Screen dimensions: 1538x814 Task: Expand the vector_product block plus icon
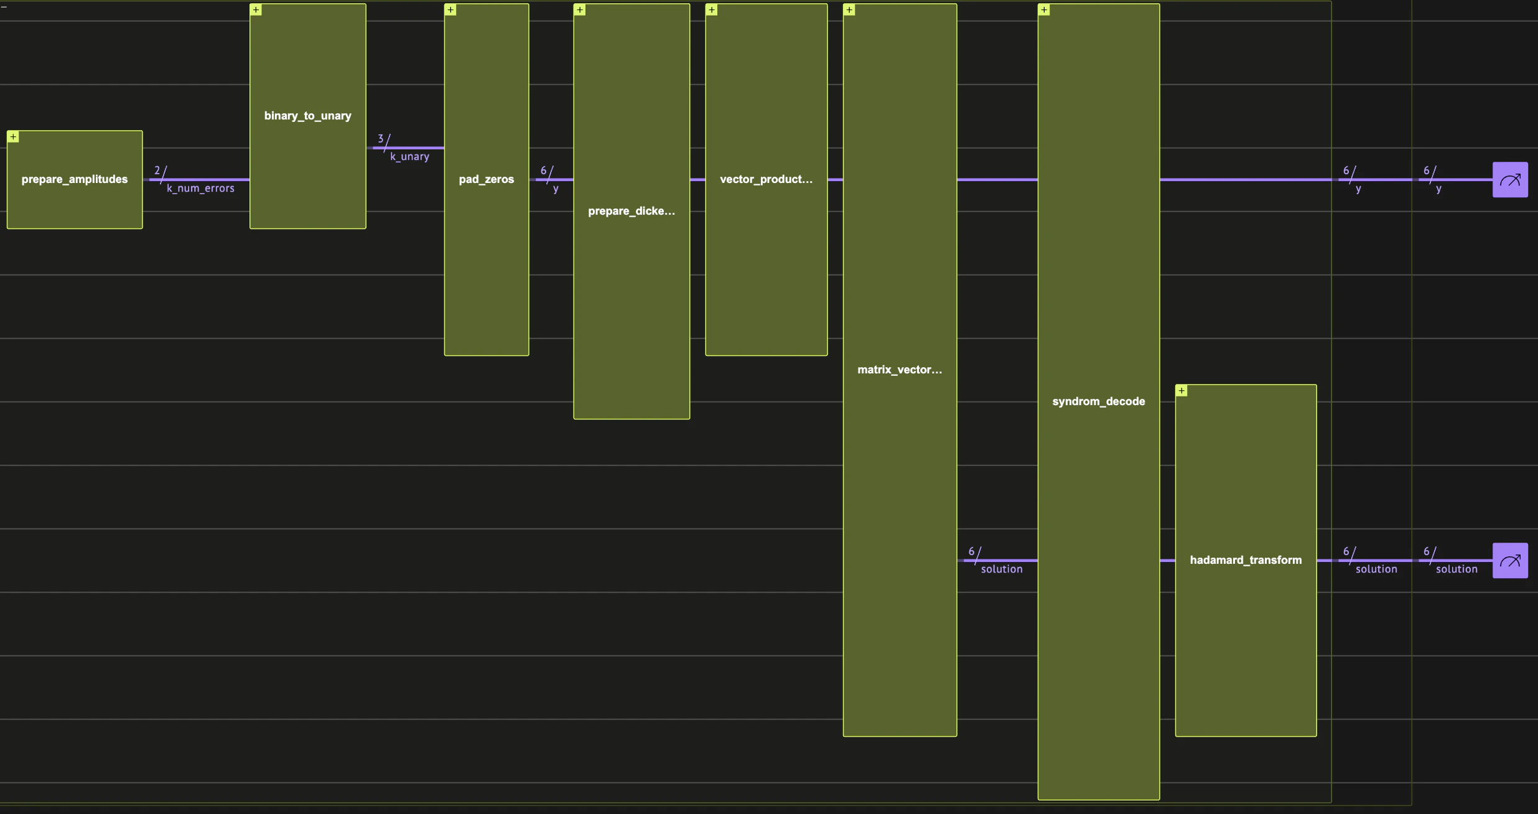point(712,10)
